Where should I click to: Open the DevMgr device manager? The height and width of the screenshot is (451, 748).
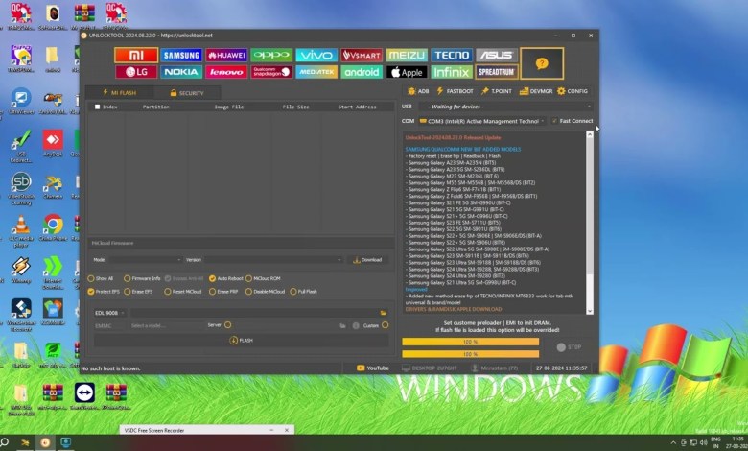[x=536, y=91]
